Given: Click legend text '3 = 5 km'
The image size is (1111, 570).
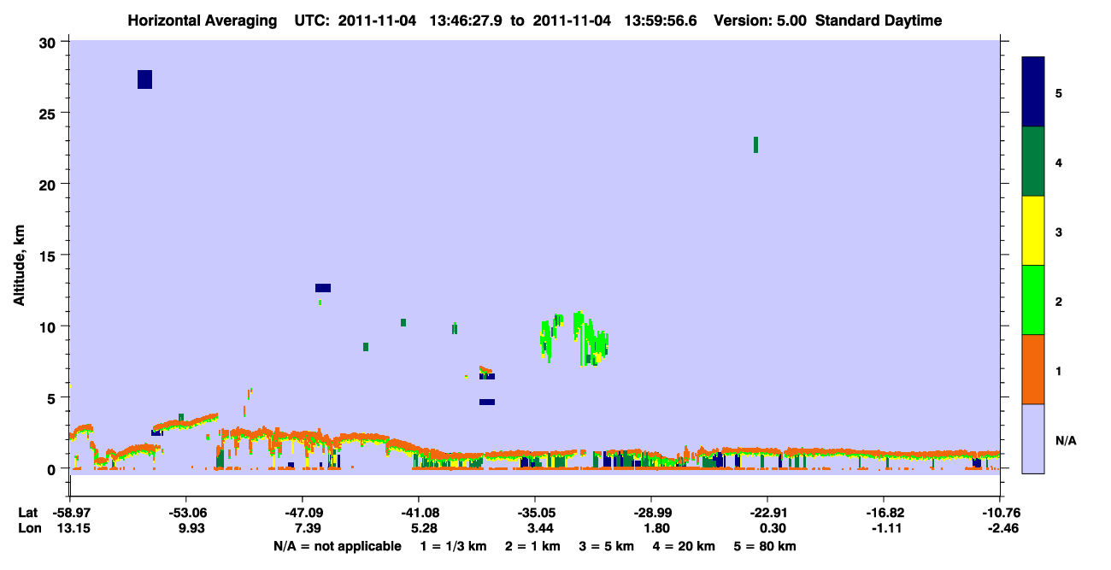Looking at the screenshot, I should (608, 546).
